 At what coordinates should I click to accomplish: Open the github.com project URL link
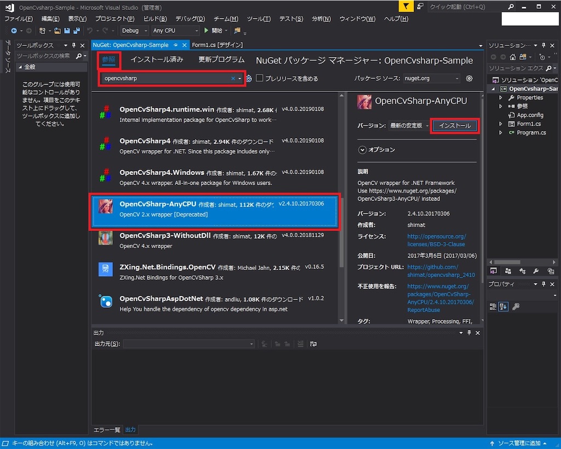pyautogui.click(x=441, y=271)
